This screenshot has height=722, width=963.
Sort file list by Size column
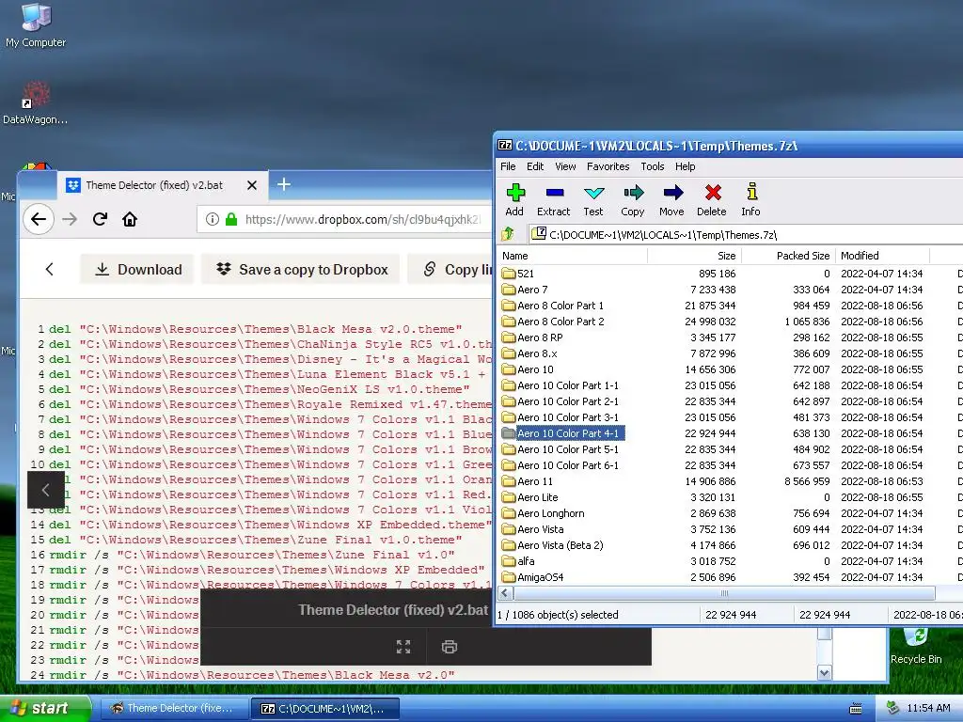point(695,256)
